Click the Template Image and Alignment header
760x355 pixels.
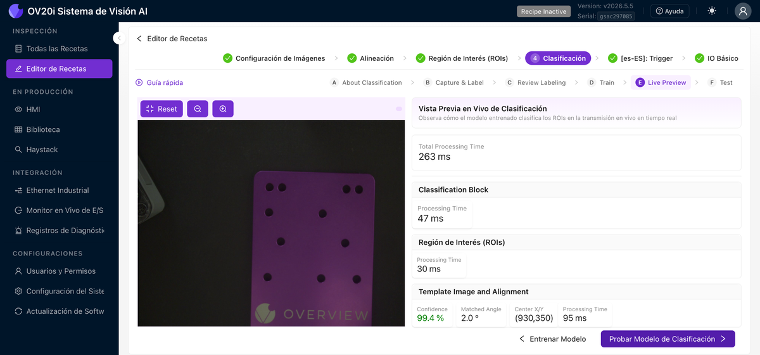[576, 292]
